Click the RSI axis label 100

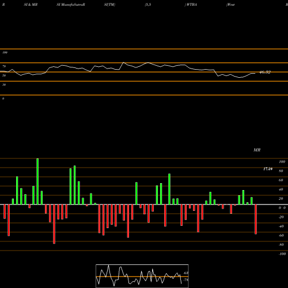5,52
